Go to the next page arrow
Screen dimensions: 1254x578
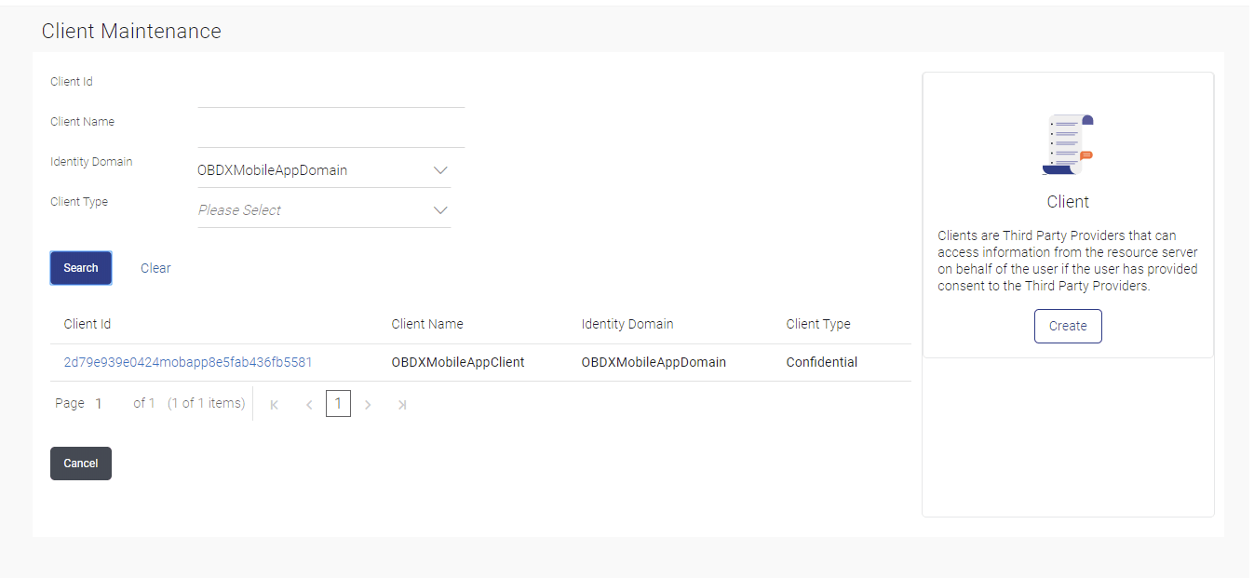pos(368,405)
